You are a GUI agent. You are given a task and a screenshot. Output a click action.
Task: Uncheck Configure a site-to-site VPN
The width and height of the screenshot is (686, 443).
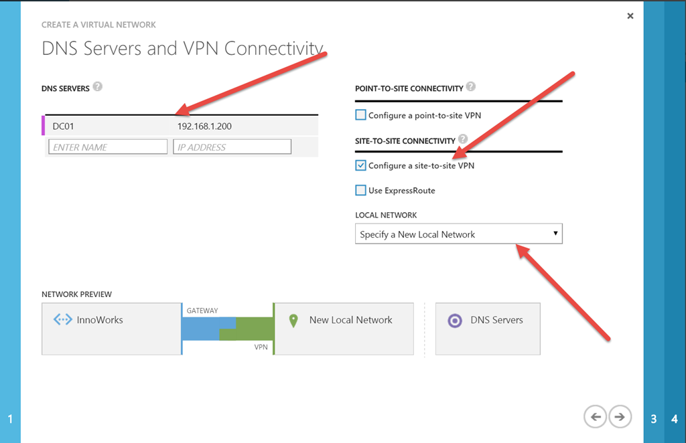(x=360, y=165)
